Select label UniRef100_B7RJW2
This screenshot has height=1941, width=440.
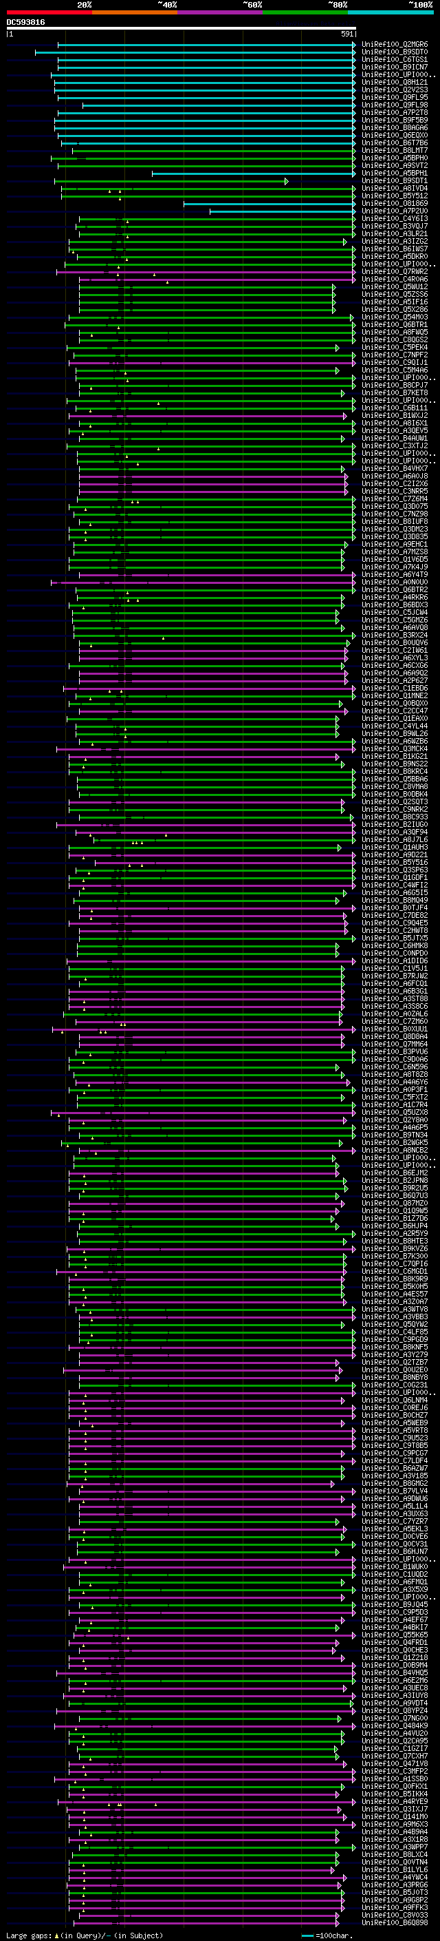395,976
